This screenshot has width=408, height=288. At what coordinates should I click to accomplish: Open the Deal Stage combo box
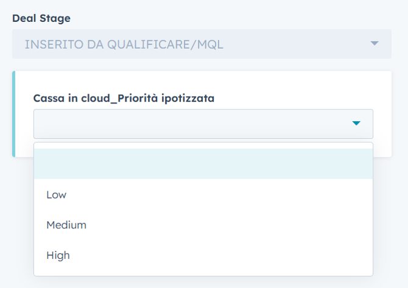click(202, 44)
